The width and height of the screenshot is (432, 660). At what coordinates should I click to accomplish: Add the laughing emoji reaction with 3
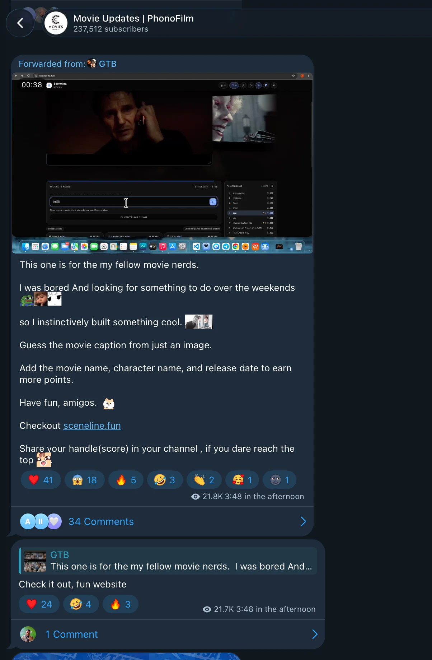(165, 480)
